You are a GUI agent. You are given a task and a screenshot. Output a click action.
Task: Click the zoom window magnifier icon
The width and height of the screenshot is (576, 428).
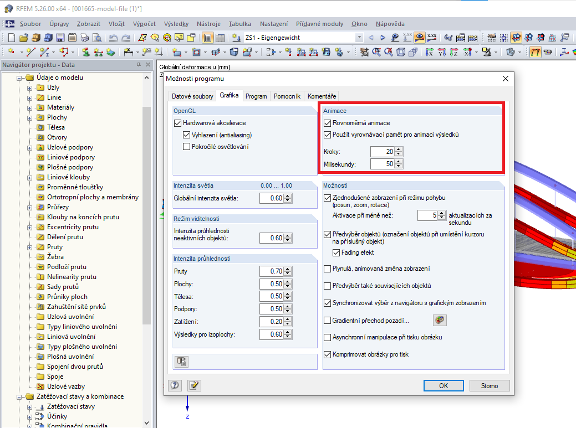pyautogui.click(x=376, y=52)
